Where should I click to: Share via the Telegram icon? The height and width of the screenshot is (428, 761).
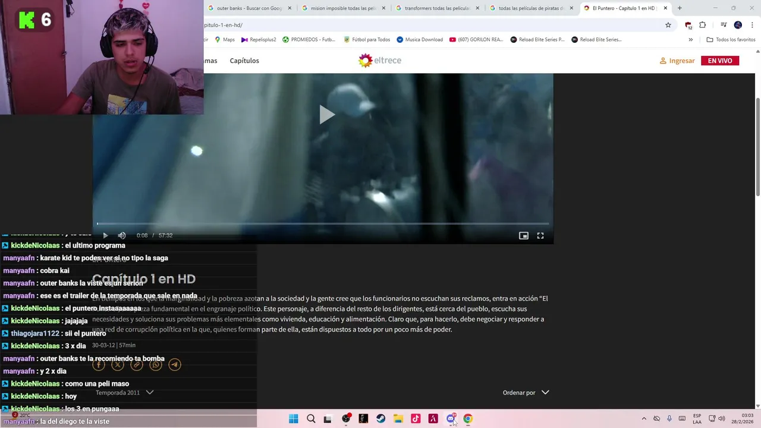tap(175, 365)
